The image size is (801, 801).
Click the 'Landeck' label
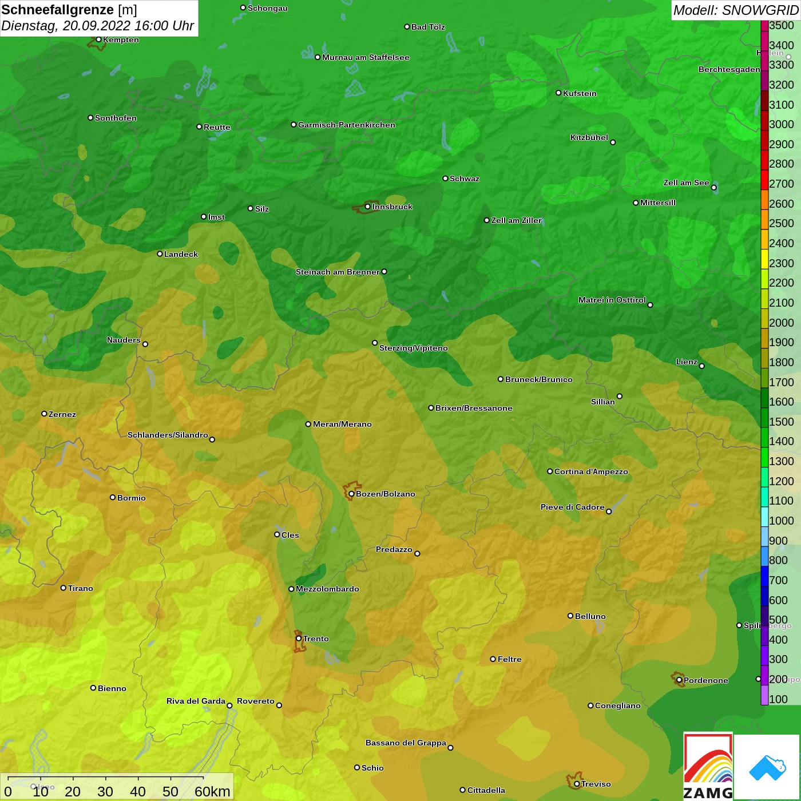pos(181,254)
